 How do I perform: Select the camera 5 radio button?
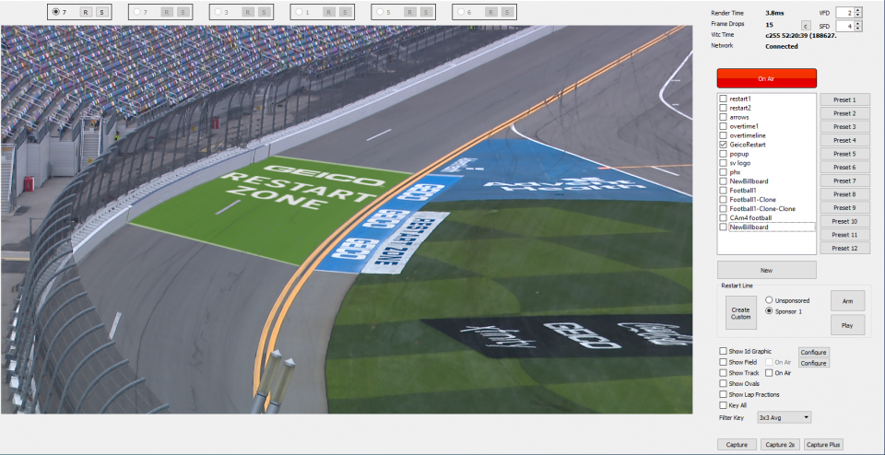click(x=380, y=12)
